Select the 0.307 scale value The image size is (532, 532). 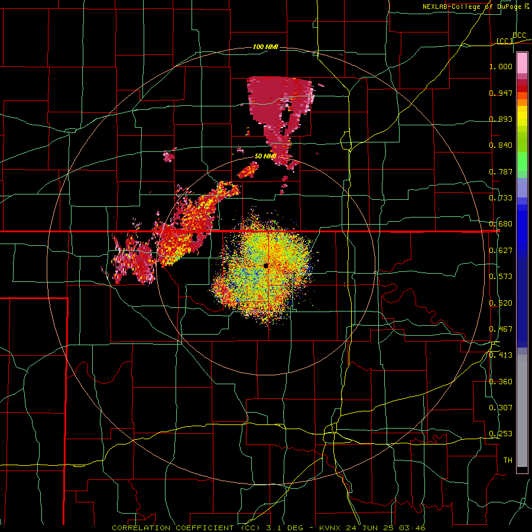(501, 408)
